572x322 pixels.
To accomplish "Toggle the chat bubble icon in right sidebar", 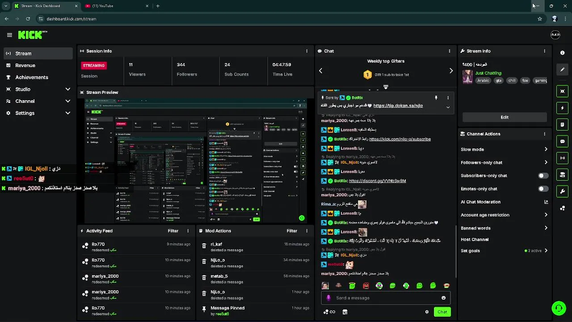I will [x=563, y=141].
